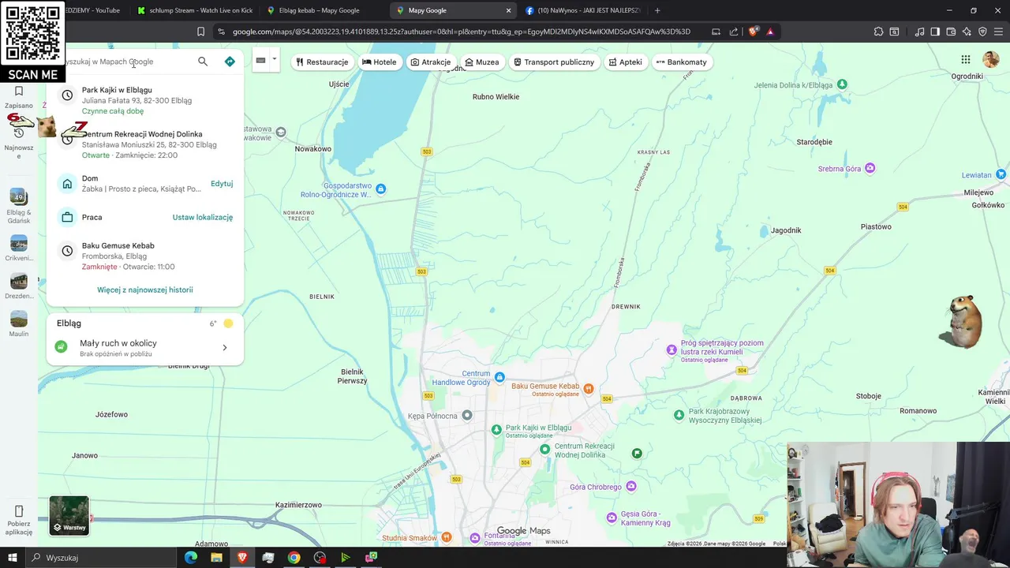The width and height of the screenshot is (1010, 568).
Task: Click the Studnia Smaków restaurant pin
Action: pyautogui.click(x=447, y=537)
